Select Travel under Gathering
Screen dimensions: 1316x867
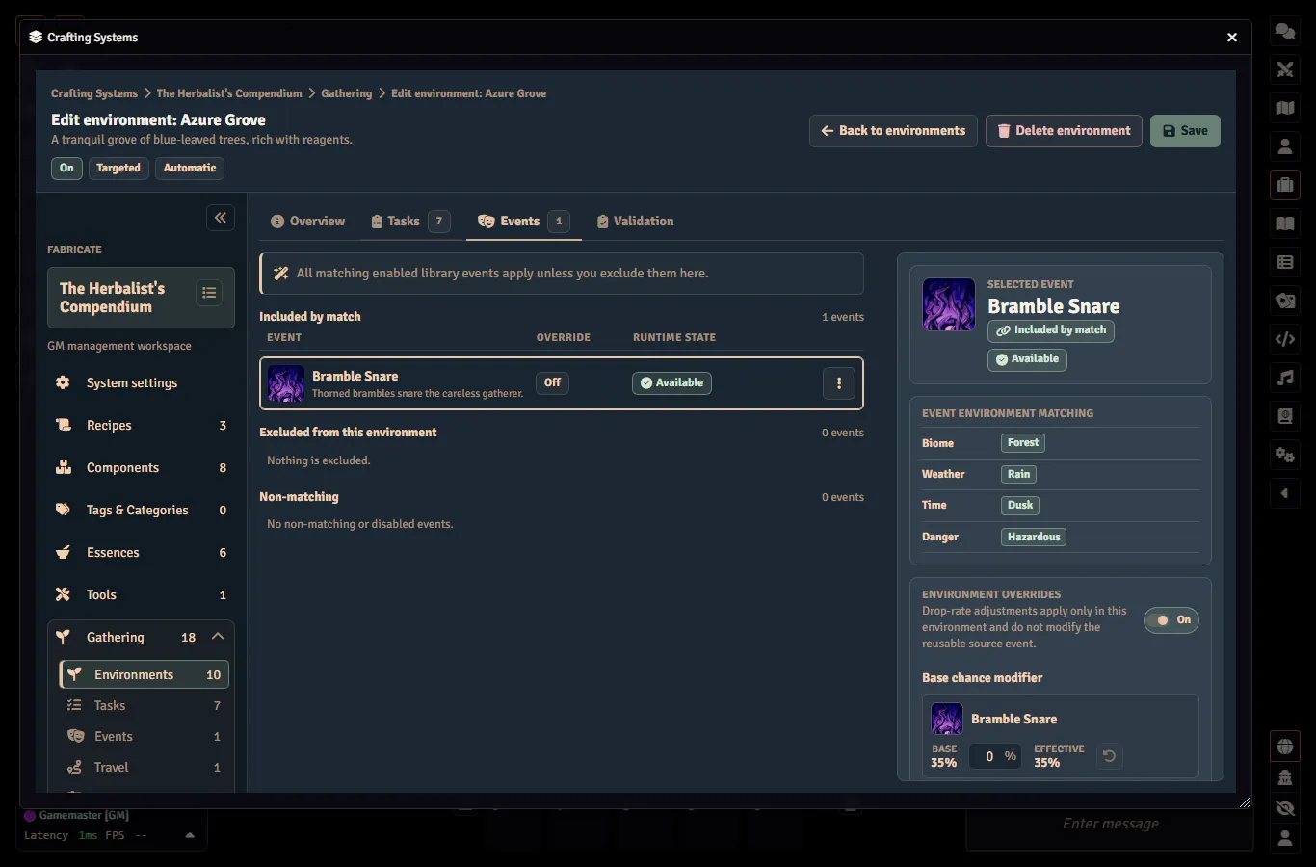[144, 767]
